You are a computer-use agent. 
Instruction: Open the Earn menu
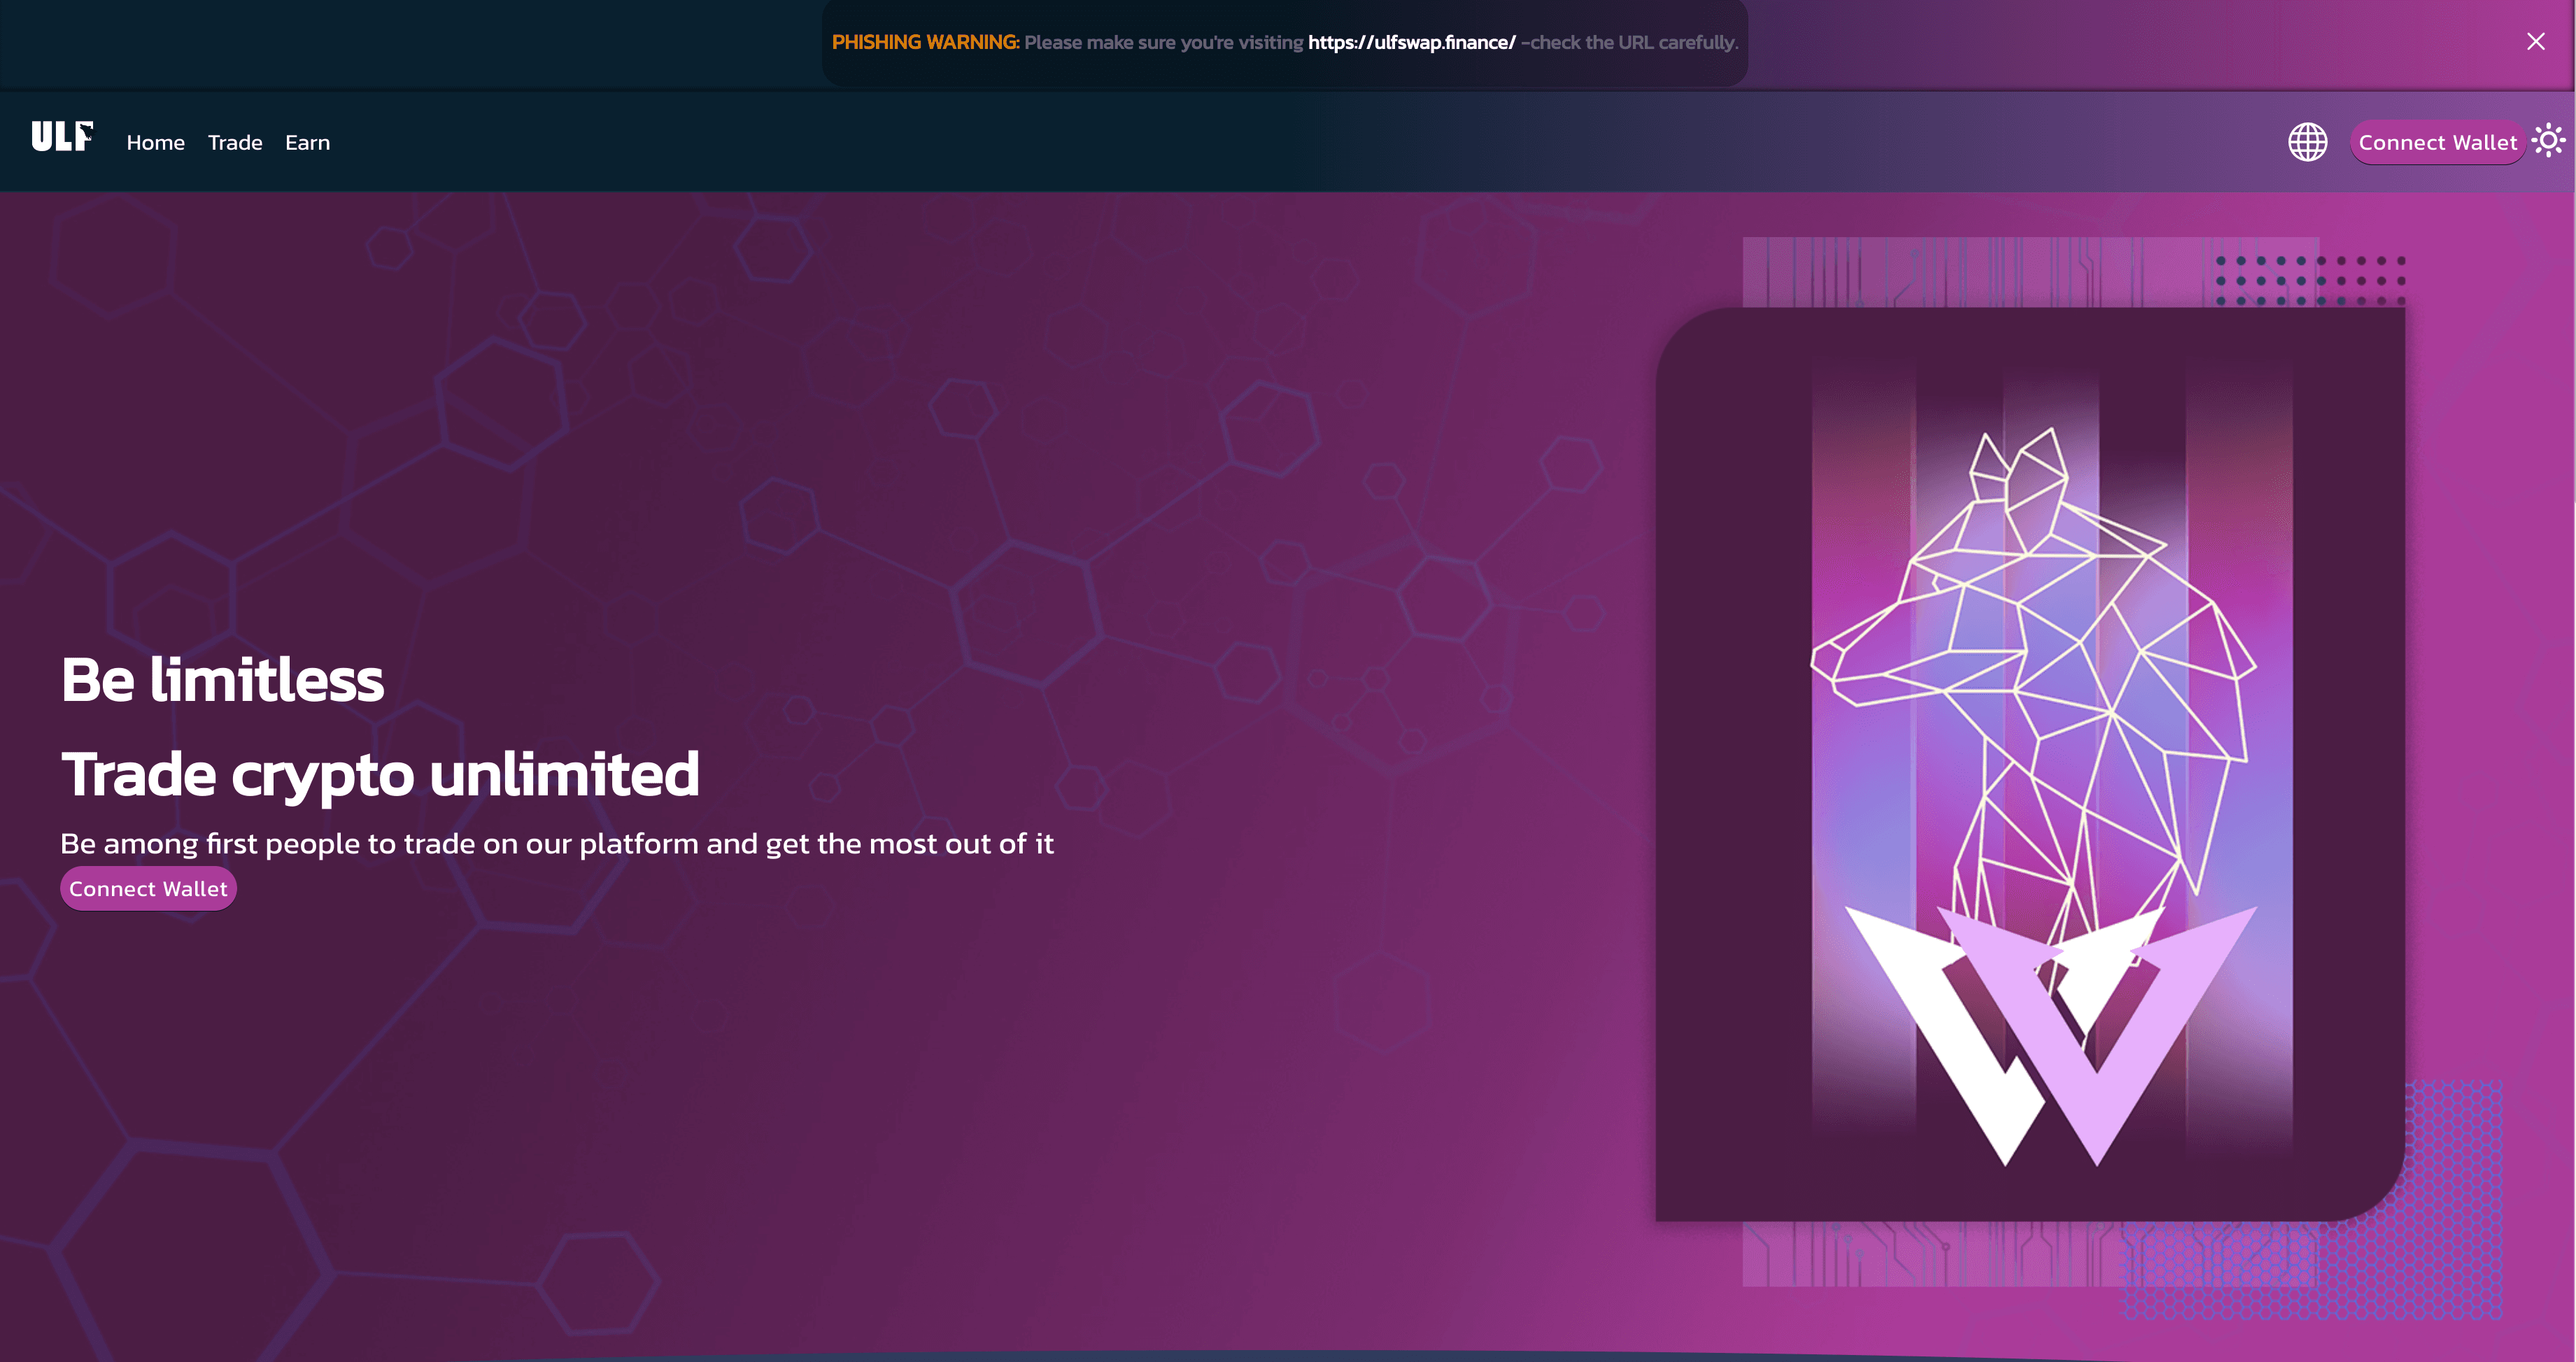(x=307, y=143)
